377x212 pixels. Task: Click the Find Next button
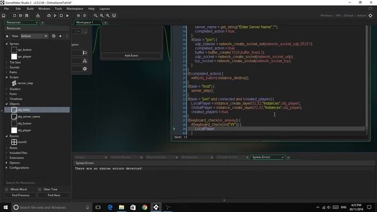pos(54,196)
